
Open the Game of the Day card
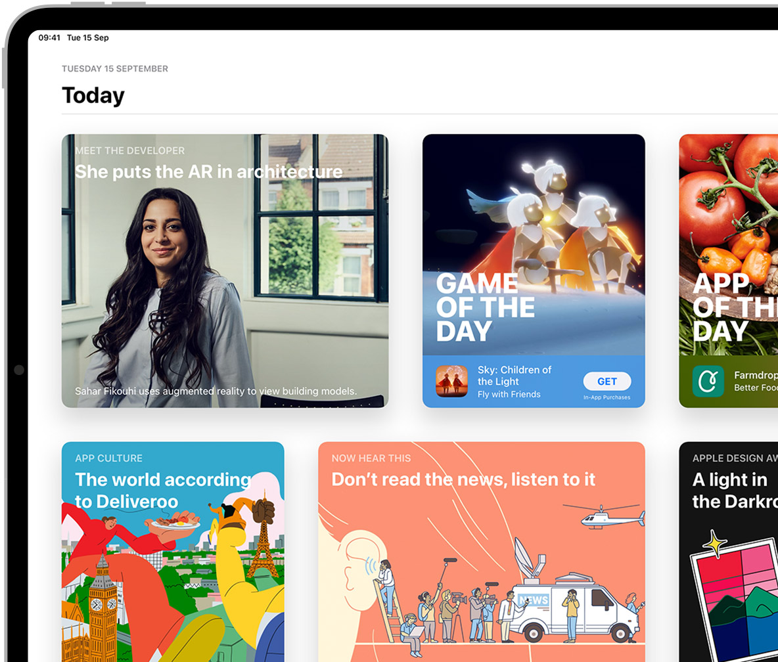[x=534, y=271]
